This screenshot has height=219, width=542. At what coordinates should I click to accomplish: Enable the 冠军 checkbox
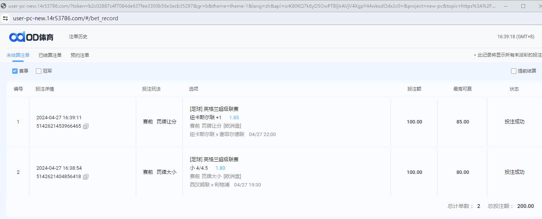tap(39, 71)
